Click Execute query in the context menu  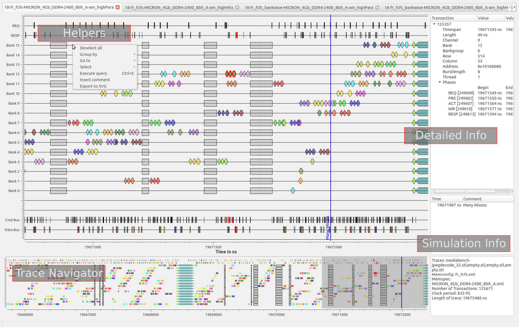pos(93,73)
